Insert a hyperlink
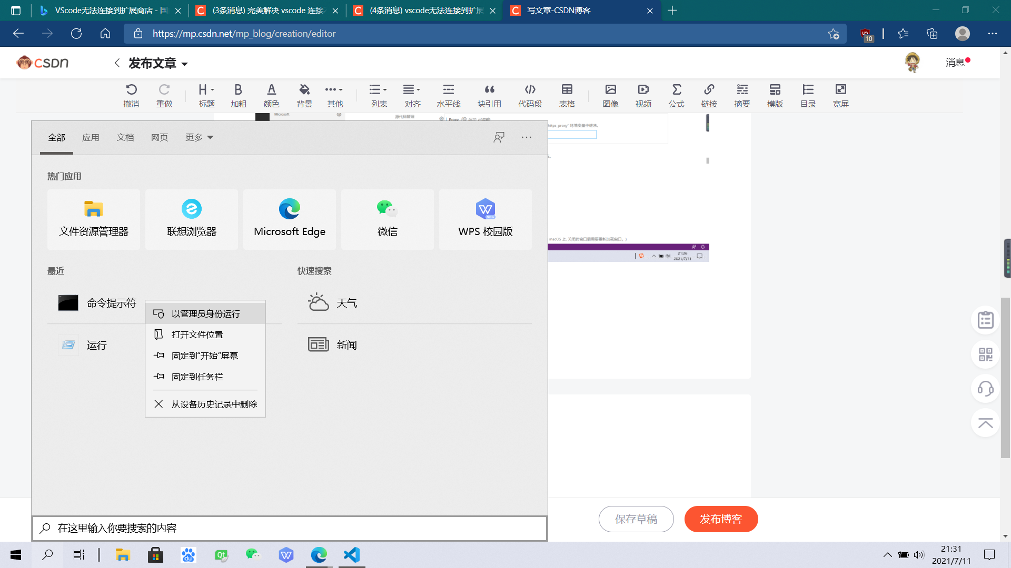This screenshot has height=568, width=1011. 709,95
